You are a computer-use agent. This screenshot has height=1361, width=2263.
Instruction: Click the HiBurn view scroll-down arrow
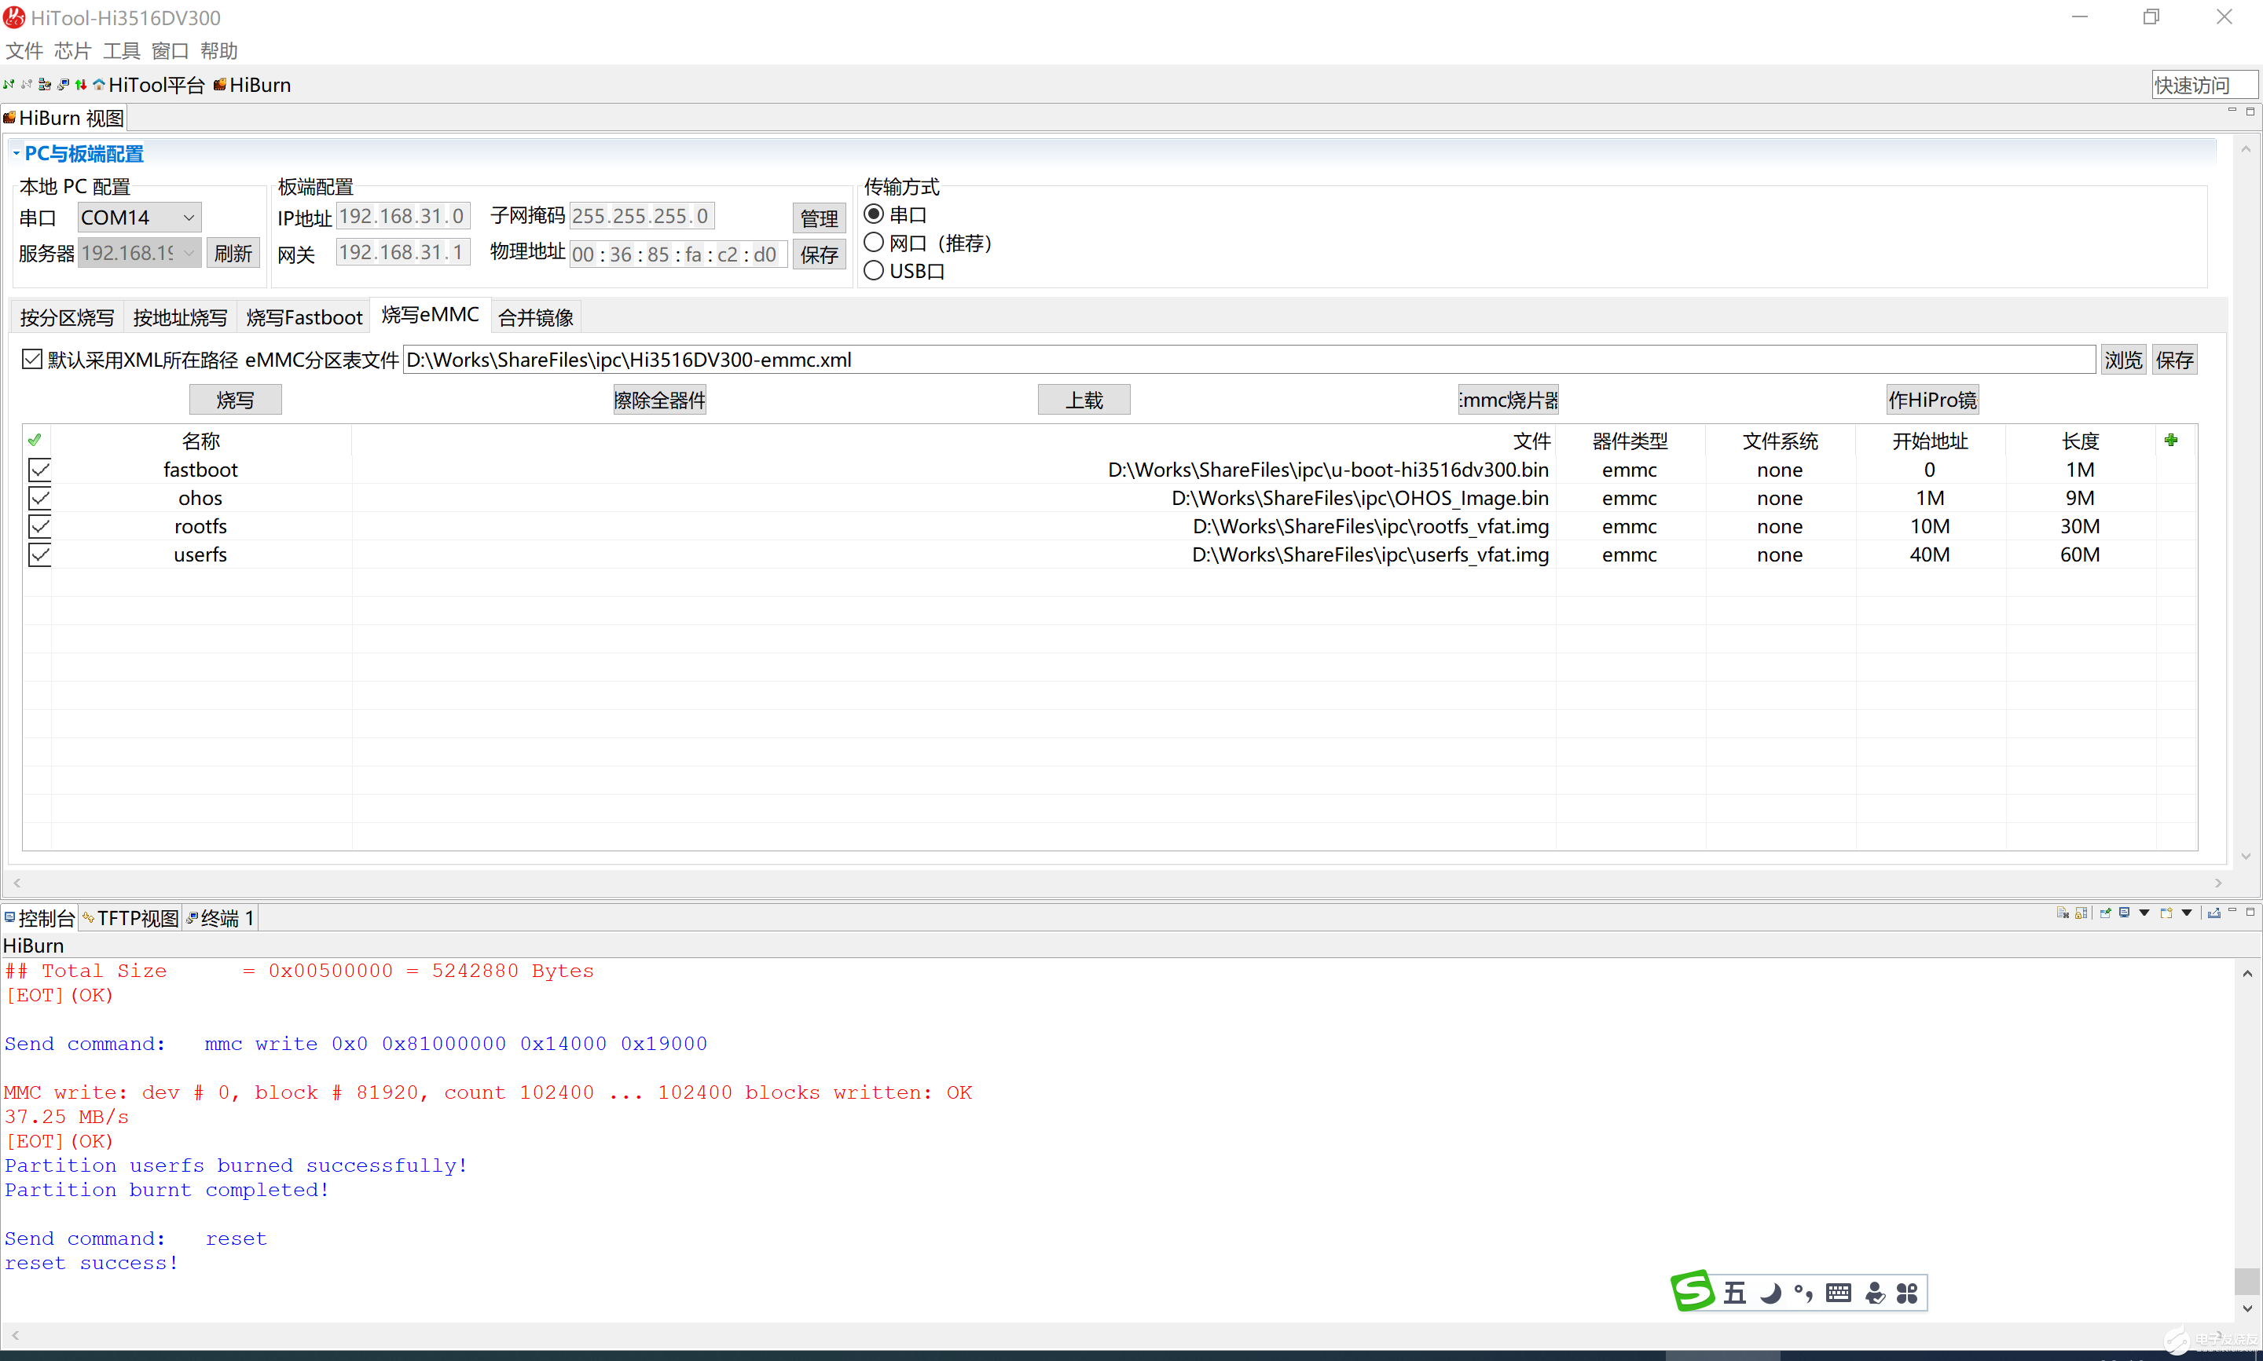[x=2246, y=857]
